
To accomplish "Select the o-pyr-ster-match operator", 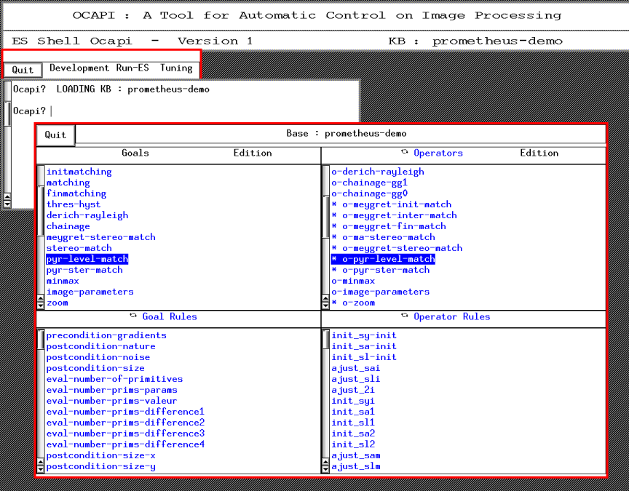I will (380, 270).
